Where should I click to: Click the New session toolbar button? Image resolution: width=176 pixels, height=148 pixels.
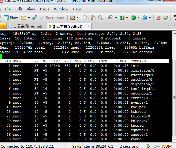11,18
